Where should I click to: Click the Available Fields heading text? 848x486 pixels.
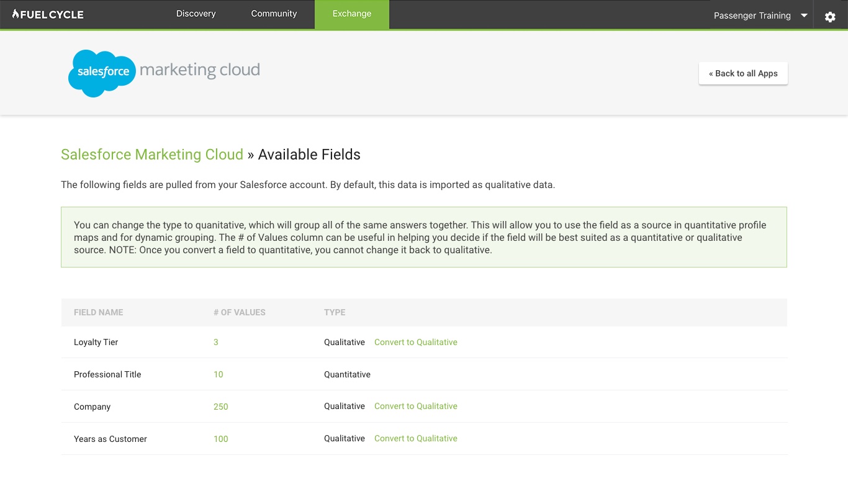coord(309,155)
